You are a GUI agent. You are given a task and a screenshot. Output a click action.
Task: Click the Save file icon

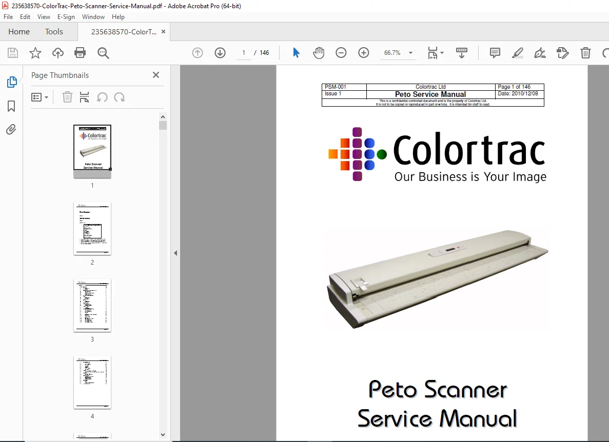13,53
